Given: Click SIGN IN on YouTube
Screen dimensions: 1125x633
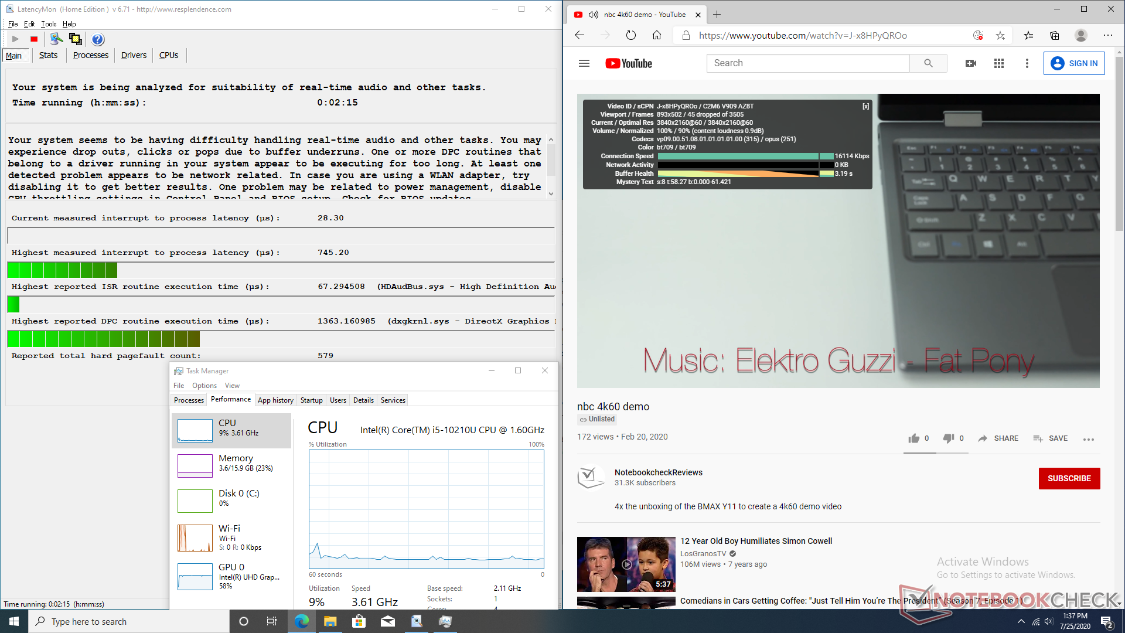Looking at the screenshot, I should (x=1074, y=63).
